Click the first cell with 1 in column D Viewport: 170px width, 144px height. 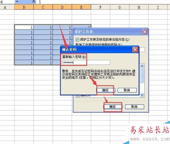click(62, 27)
